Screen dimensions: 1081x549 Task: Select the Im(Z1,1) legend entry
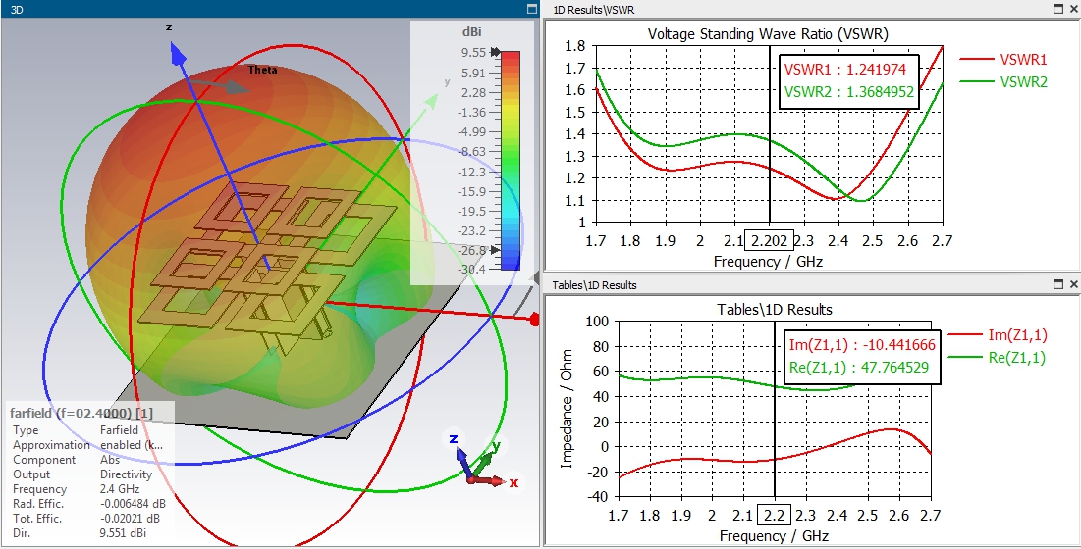click(999, 335)
